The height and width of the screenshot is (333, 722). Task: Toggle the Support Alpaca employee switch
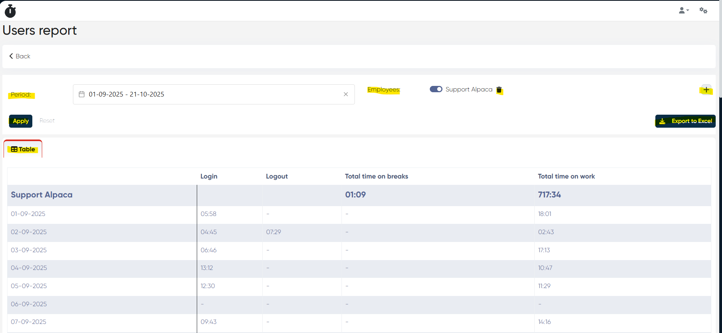(436, 89)
